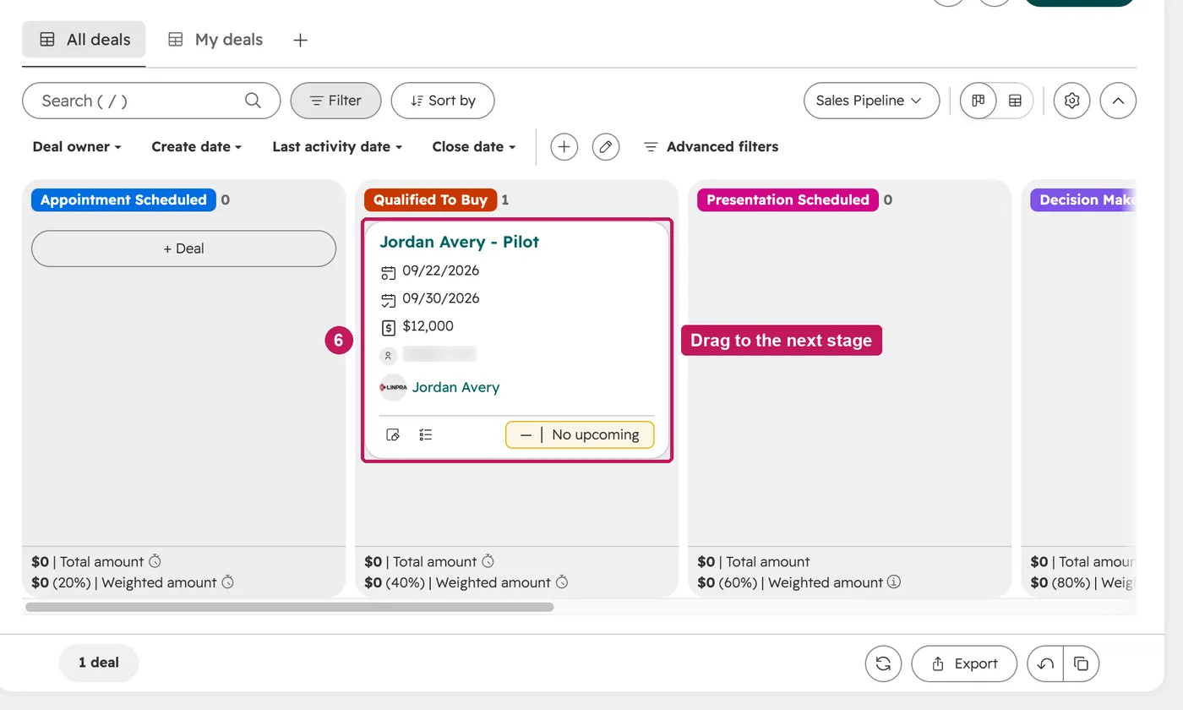
Task: Undo the last action
Action: (x=1045, y=664)
